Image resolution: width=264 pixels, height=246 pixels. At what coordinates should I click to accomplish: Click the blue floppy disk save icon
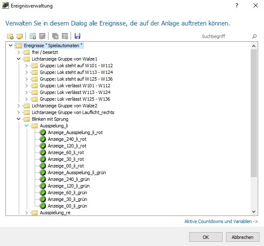click(x=77, y=36)
